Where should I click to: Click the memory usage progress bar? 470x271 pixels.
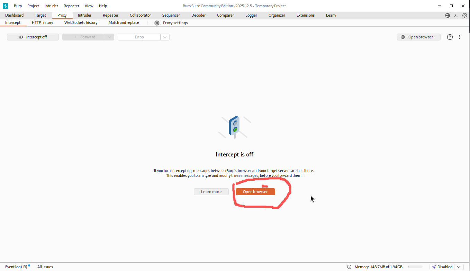click(415, 267)
